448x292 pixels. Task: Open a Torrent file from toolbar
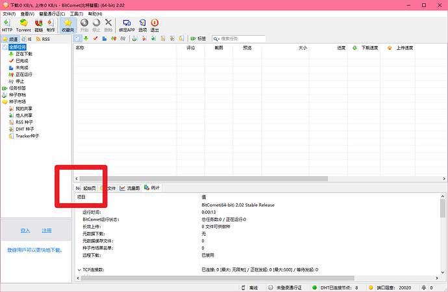click(23, 25)
